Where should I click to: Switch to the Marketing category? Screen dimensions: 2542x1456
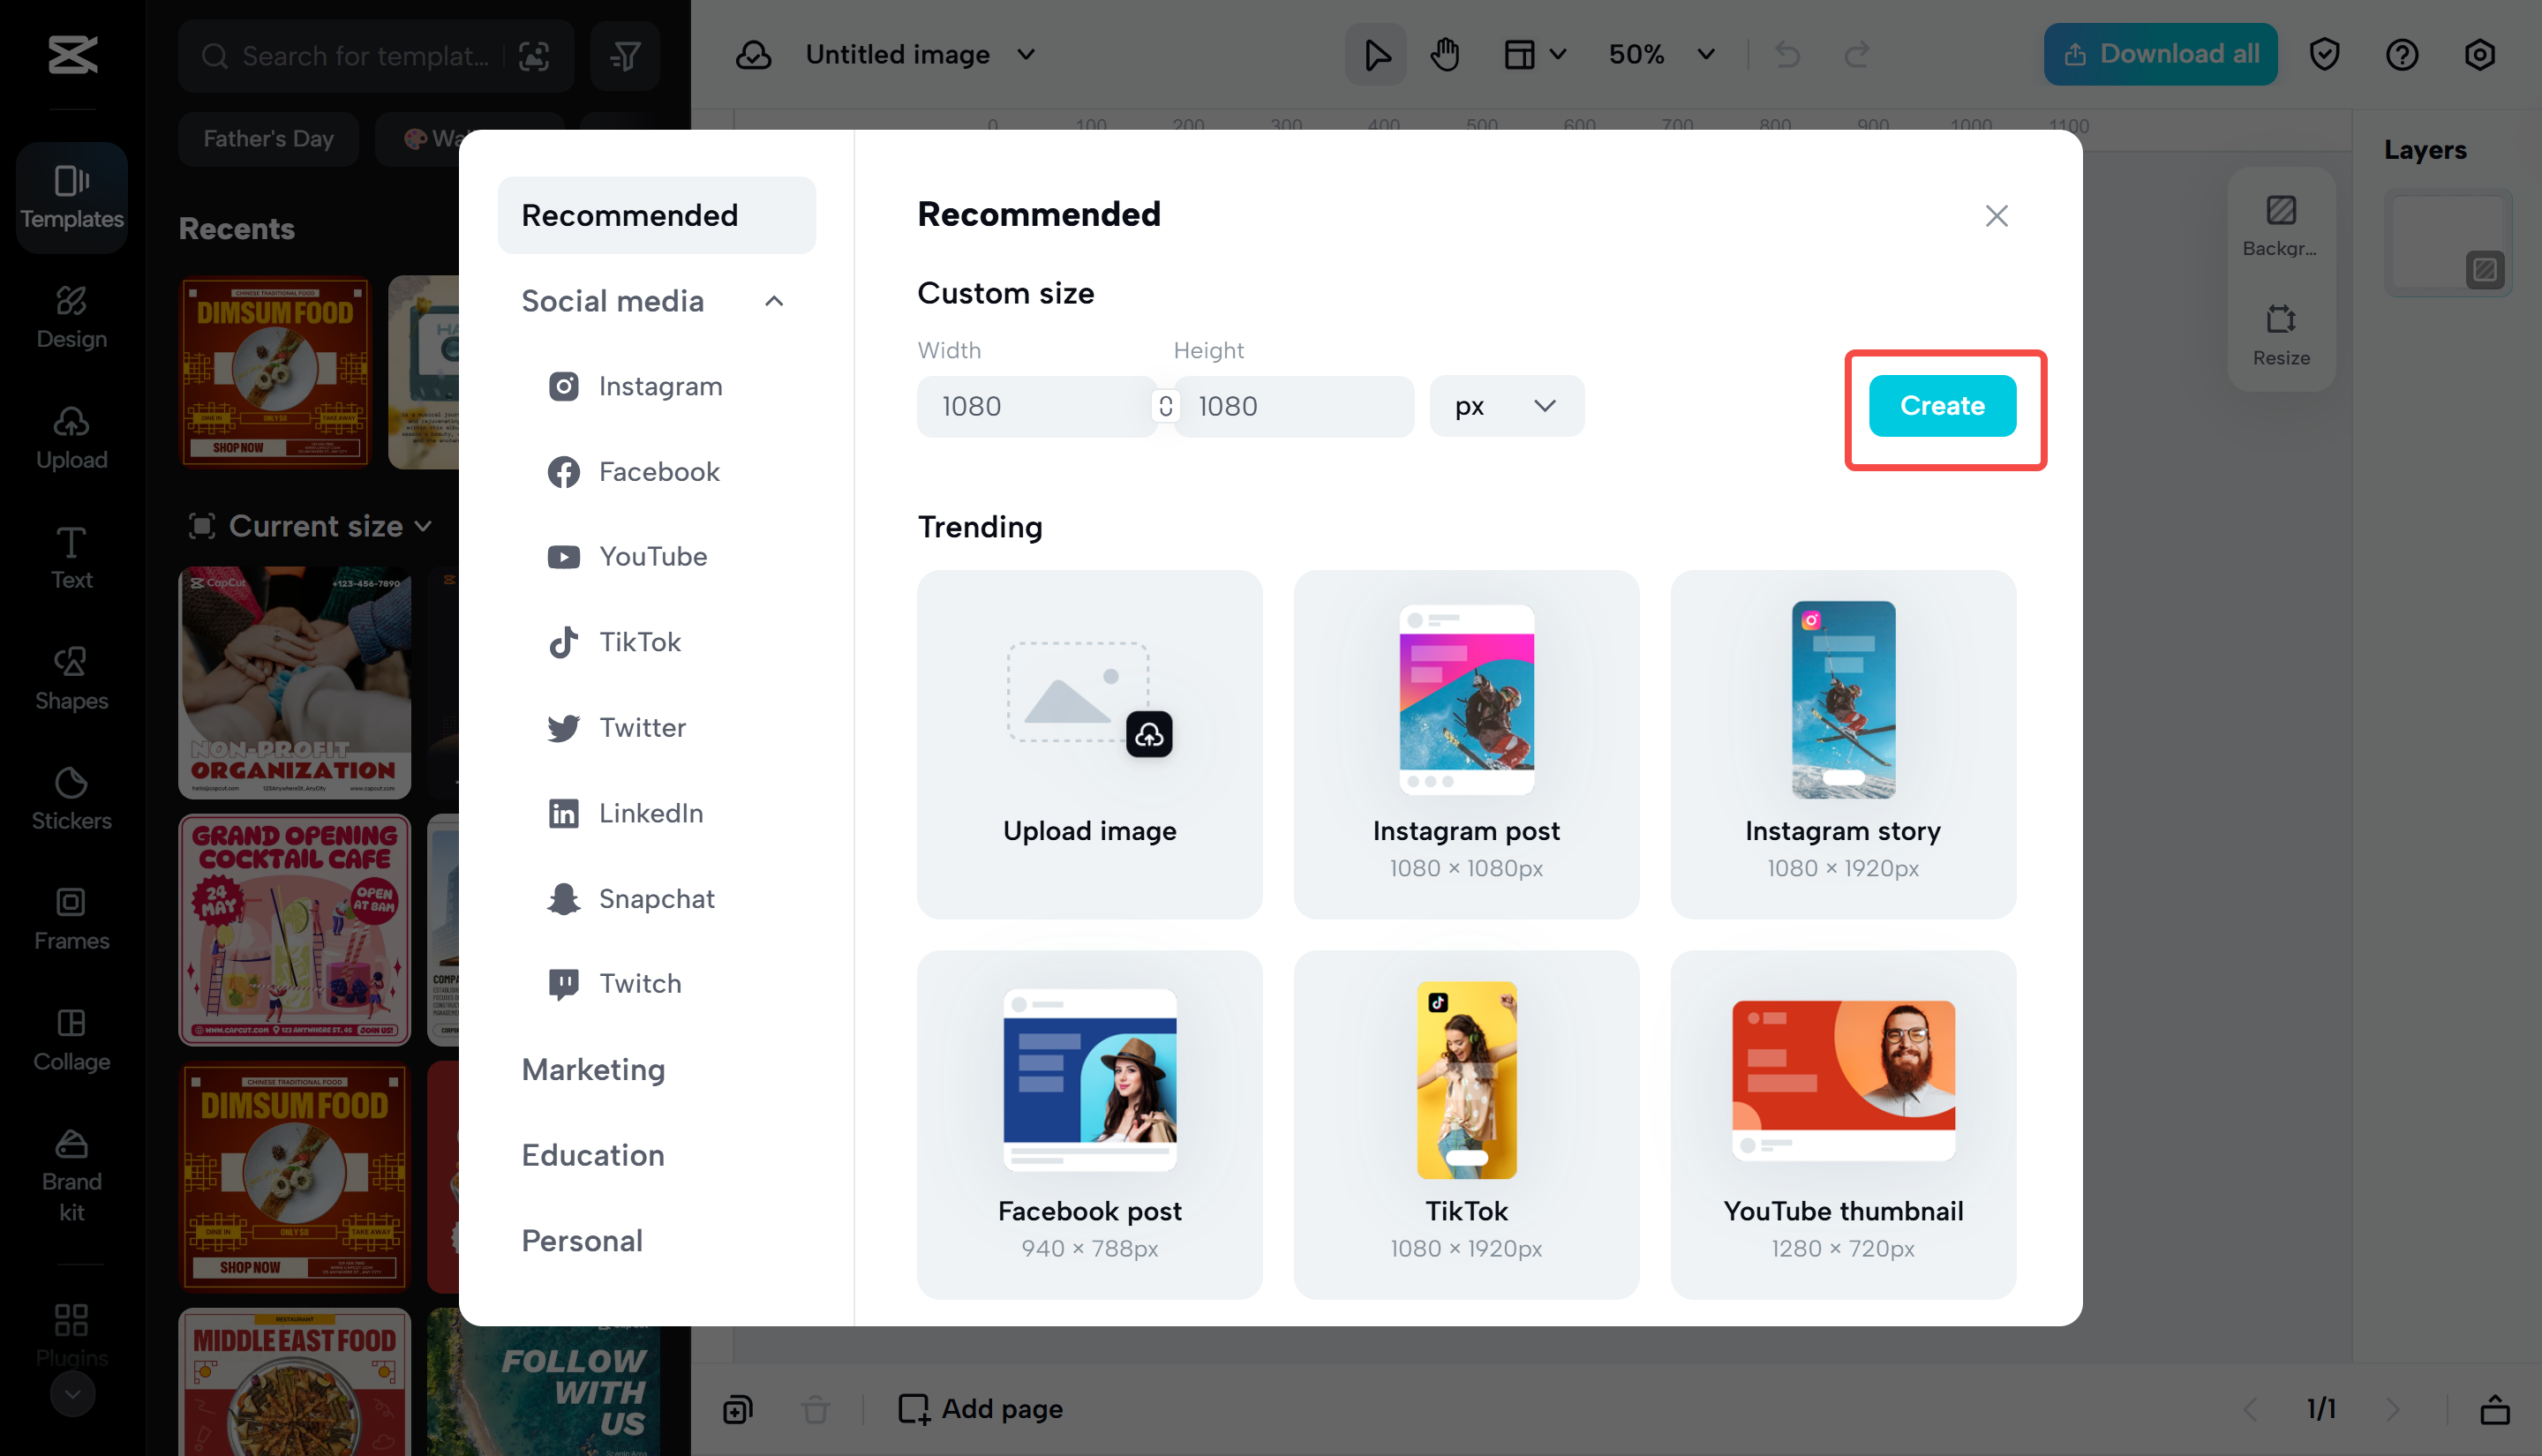click(593, 1069)
